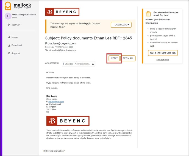Screen dimensions: 189x156
Task: Click 'use with Outlook or on the web' bullet
Action: click(x=164, y=44)
